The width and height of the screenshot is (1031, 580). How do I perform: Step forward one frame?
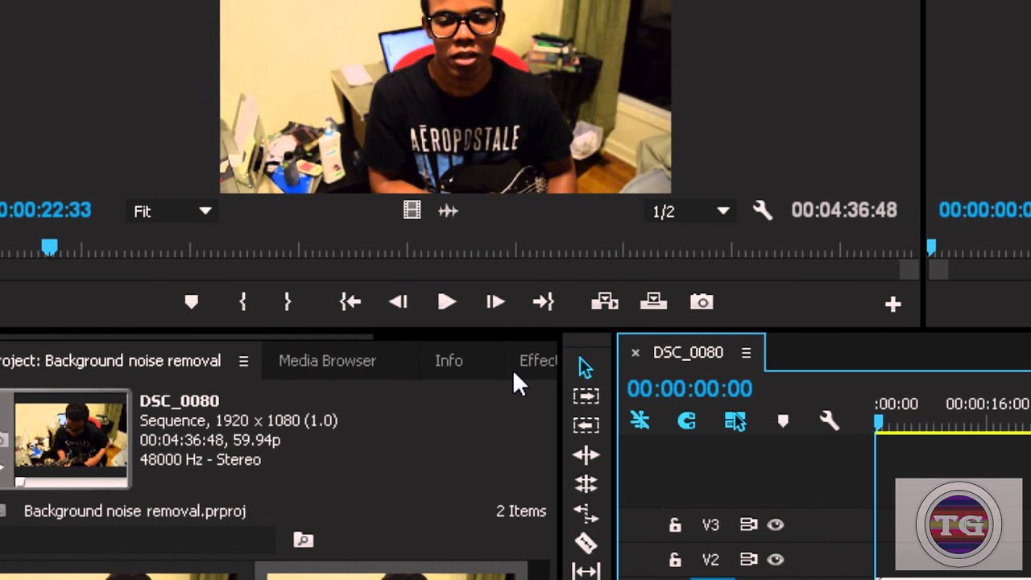(495, 302)
